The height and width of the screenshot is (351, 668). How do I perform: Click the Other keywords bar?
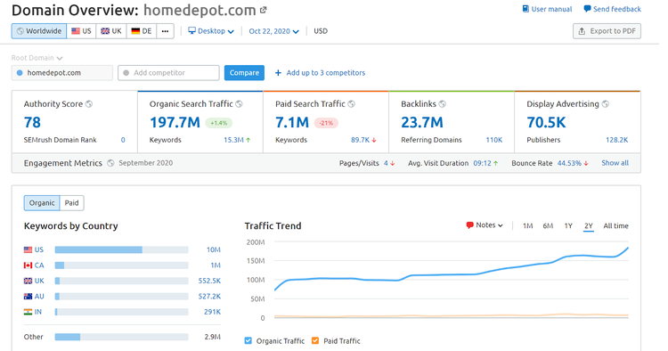tap(122, 337)
